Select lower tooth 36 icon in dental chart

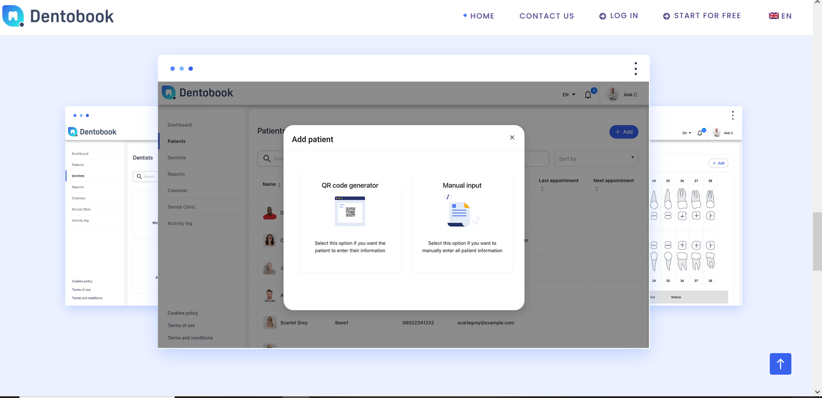point(682,261)
